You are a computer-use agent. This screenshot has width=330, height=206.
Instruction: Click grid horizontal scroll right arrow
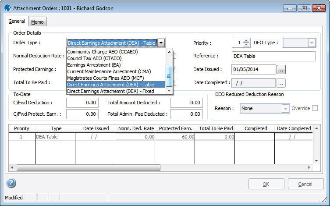coord(309,168)
